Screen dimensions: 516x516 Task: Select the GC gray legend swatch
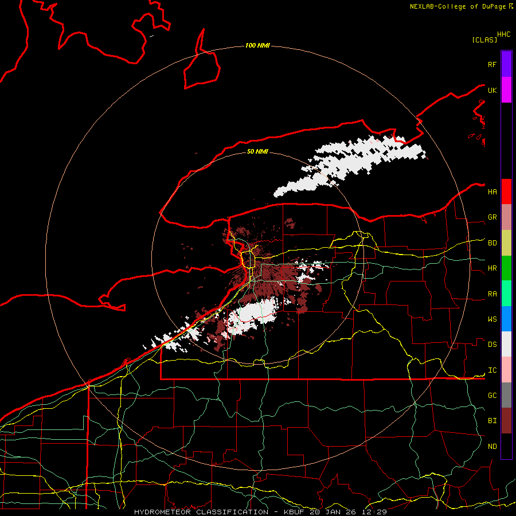pos(506,395)
